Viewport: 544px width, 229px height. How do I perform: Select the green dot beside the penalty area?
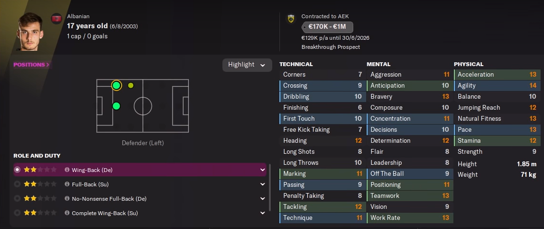pyautogui.click(x=116, y=106)
